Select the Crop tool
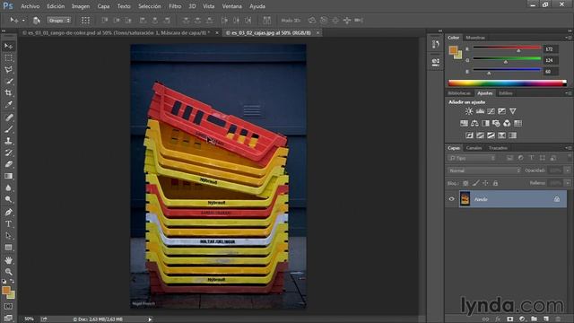 coord(8,92)
